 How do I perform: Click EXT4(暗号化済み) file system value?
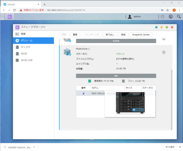pyautogui.click(x=125, y=59)
